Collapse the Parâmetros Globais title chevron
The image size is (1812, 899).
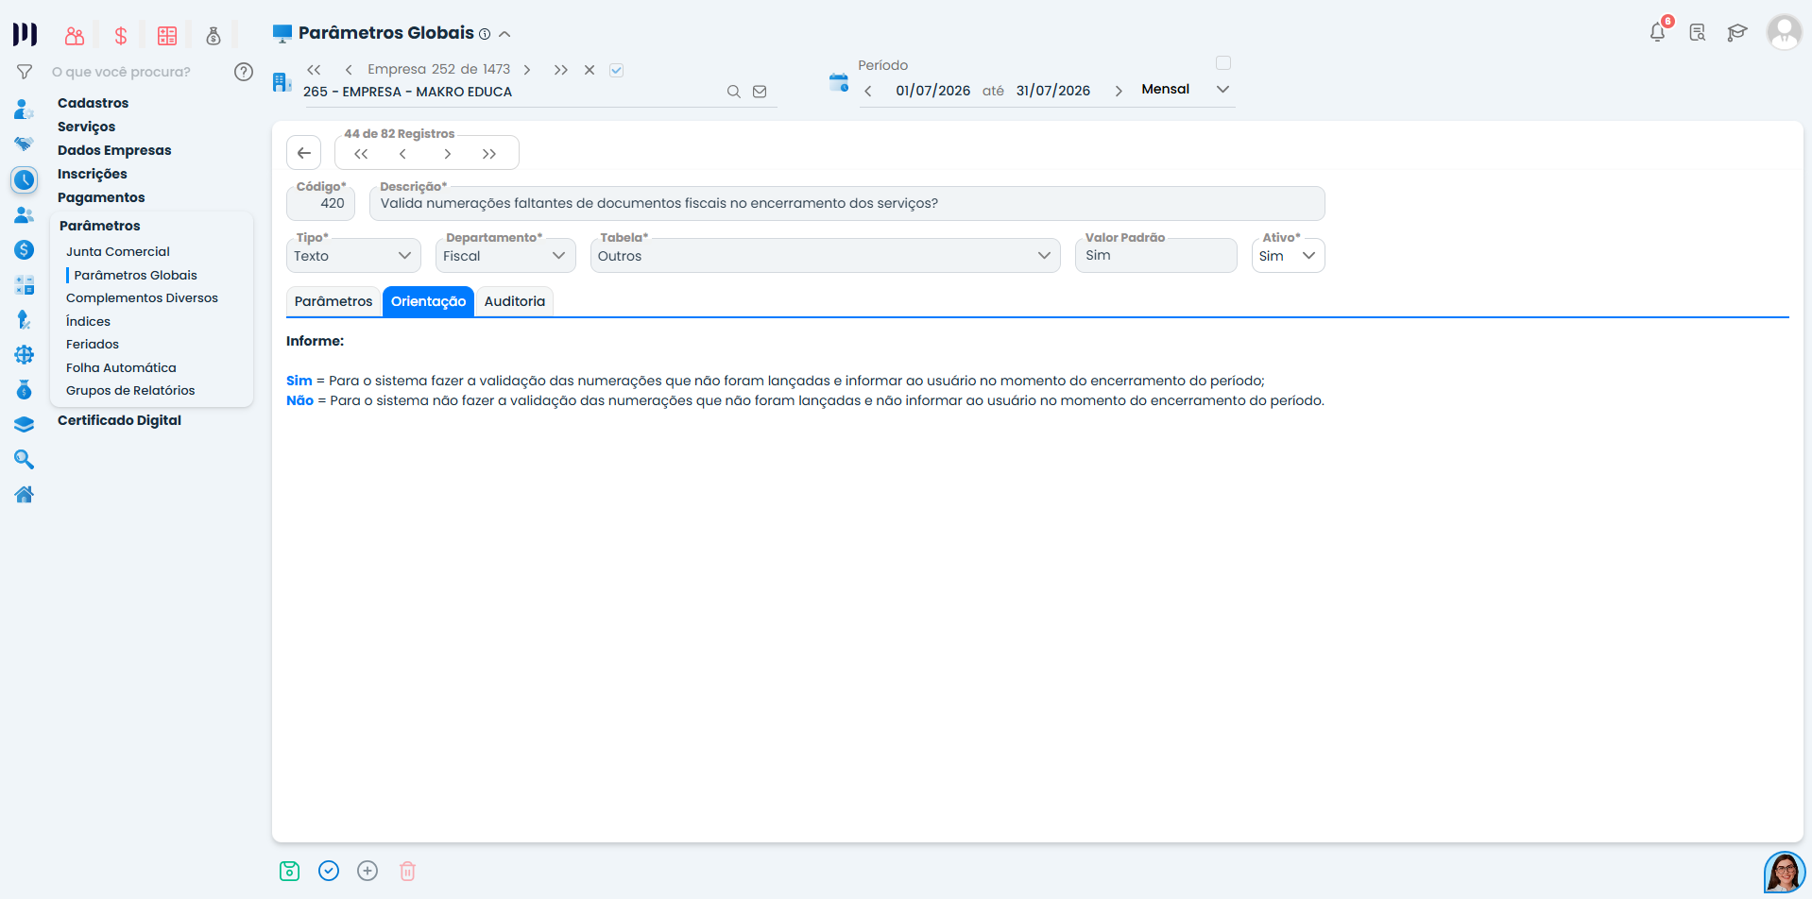click(x=504, y=34)
